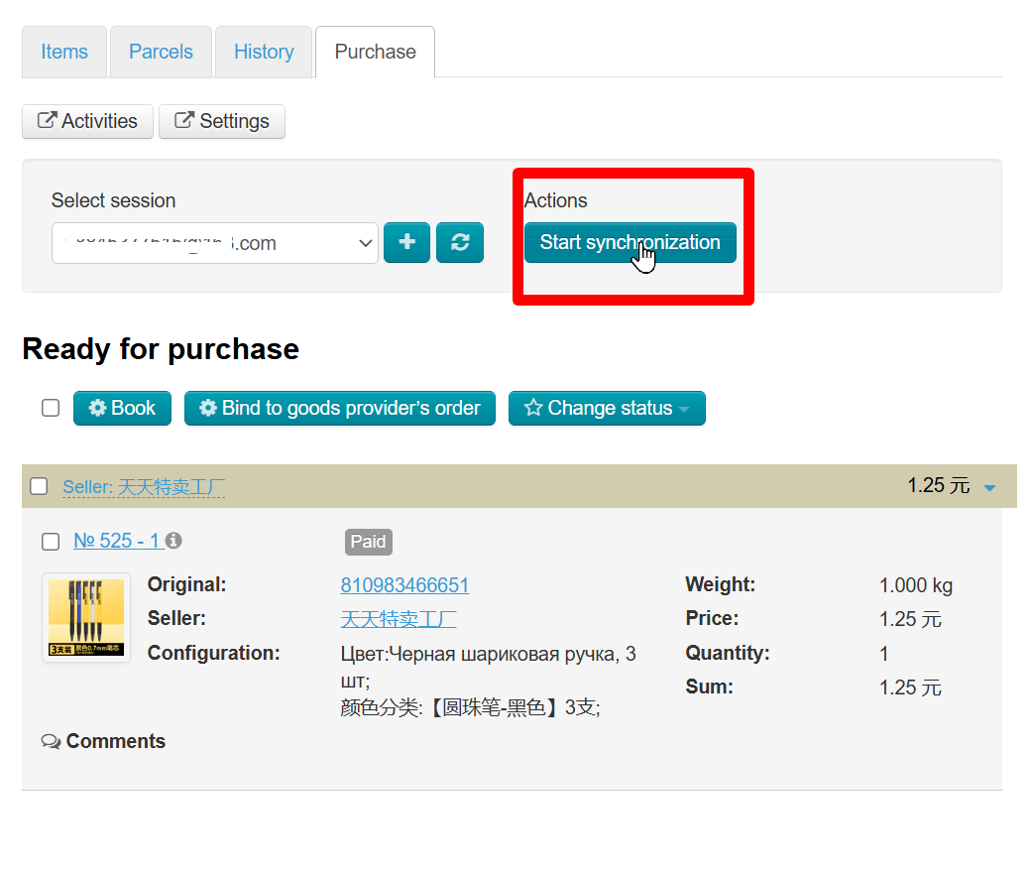This screenshot has width=1032, height=876.
Task: Open Settings external link button
Action: coord(222,121)
